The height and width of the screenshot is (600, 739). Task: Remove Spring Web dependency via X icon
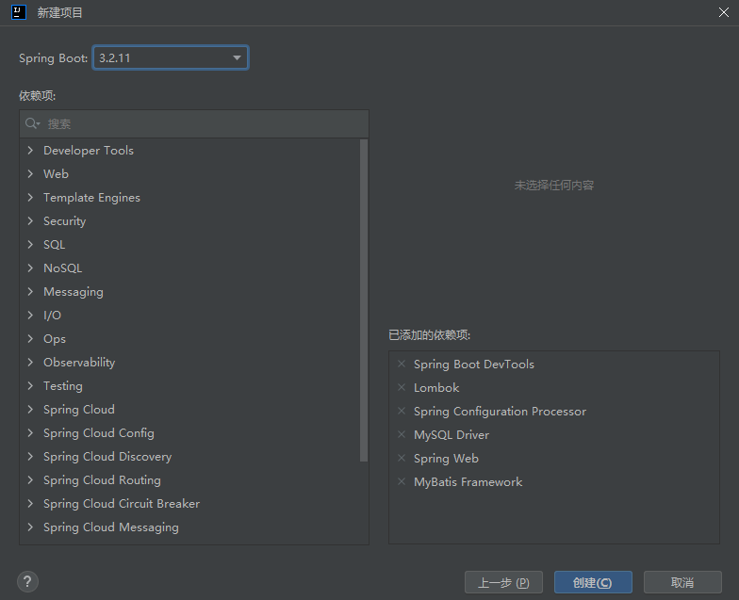pyautogui.click(x=402, y=458)
